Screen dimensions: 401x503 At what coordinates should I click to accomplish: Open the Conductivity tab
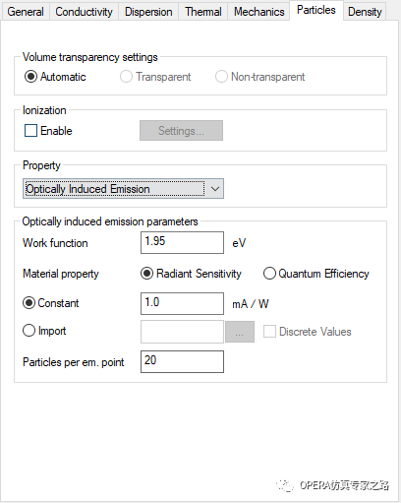tap(84, 12)
